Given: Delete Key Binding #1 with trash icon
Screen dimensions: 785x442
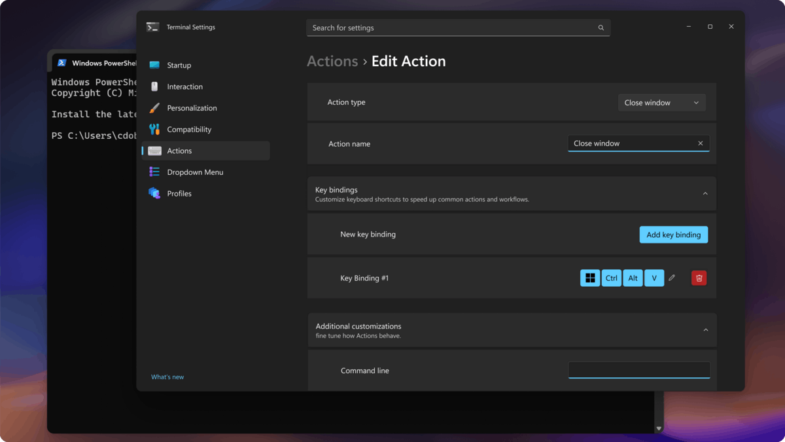Looking at the screenshot, I should pos(699,278).
